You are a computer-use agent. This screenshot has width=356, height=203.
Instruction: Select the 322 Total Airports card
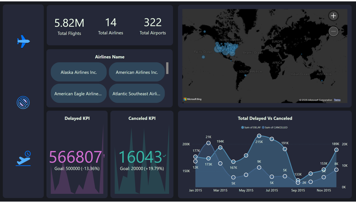point(153,26)
